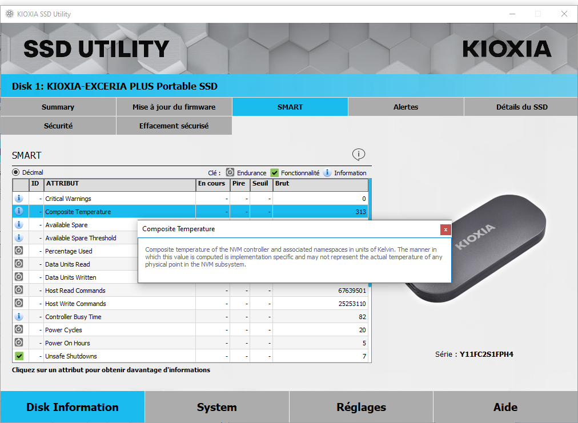This screenshot has width=578, height=423.
Task: Click the endurance icon beside Percentage Used
Action: point(19,251)
